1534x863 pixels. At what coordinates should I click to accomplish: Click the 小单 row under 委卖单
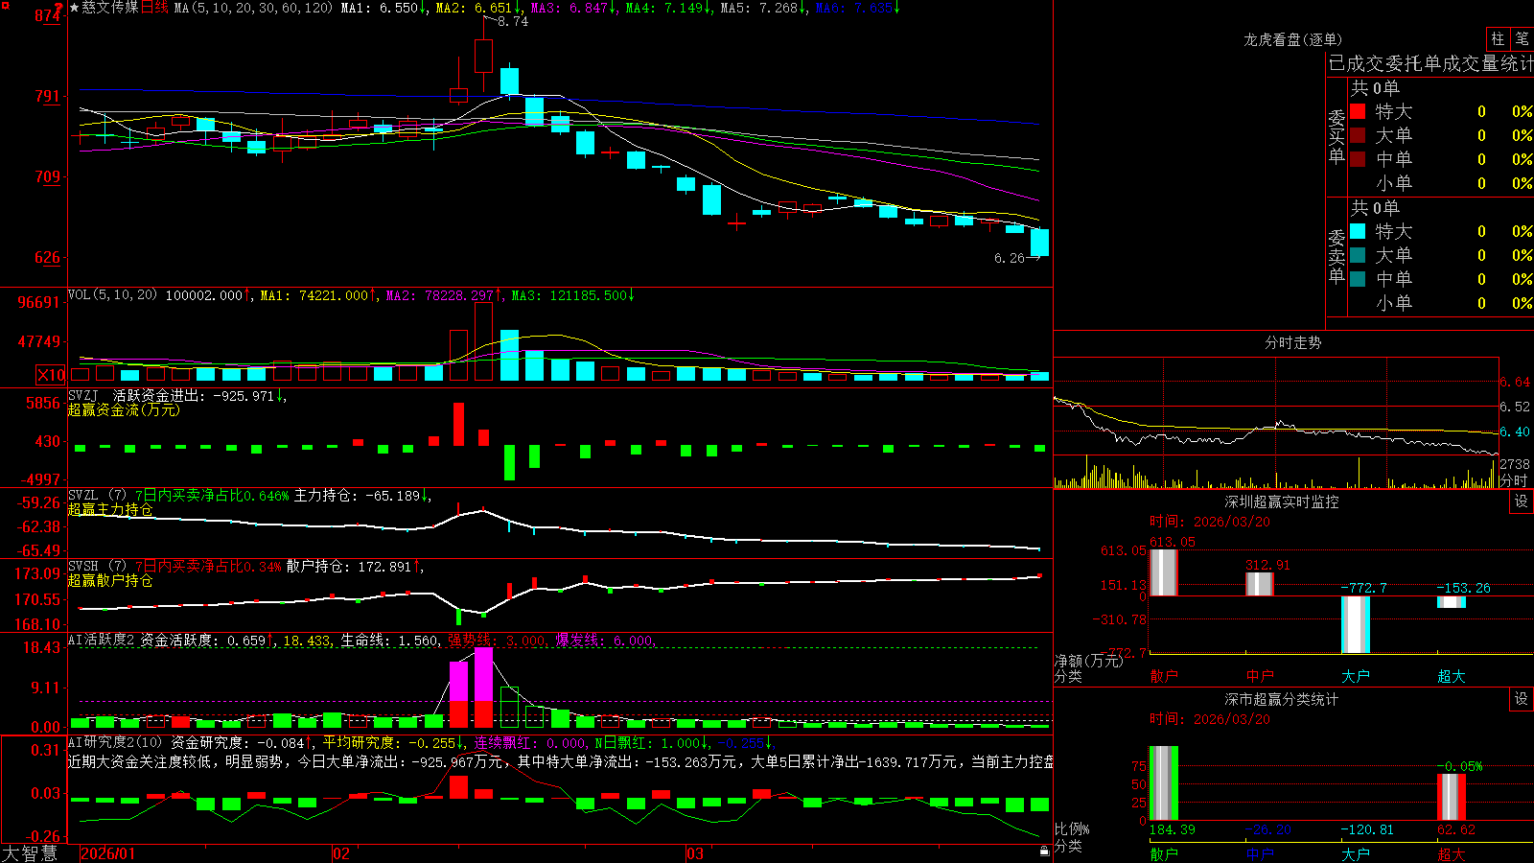point(1441,303)
